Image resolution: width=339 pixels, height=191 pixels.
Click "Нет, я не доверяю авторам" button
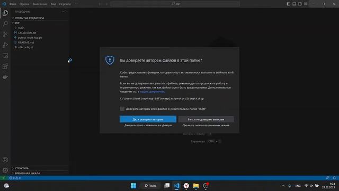206,119
